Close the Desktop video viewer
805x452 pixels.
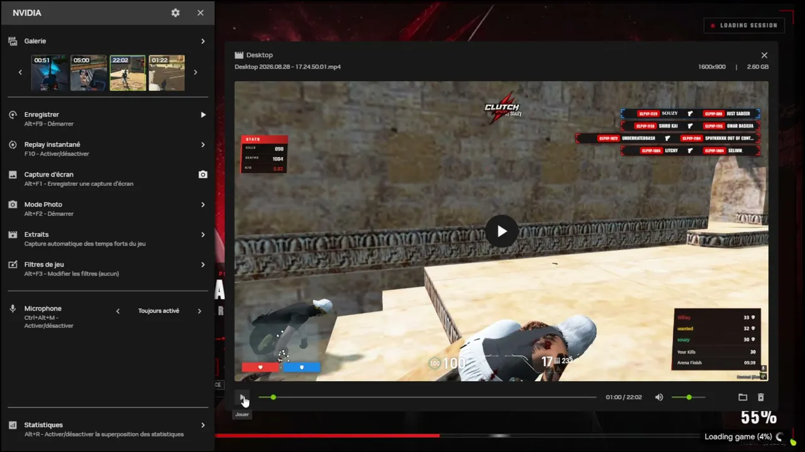tap(764, 55)
